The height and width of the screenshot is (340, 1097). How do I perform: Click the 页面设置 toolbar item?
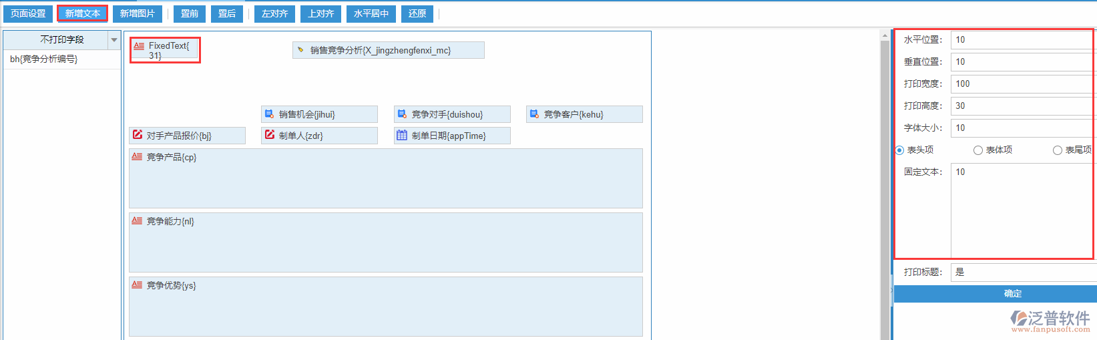pyautogui.click(x=28, y=13)
